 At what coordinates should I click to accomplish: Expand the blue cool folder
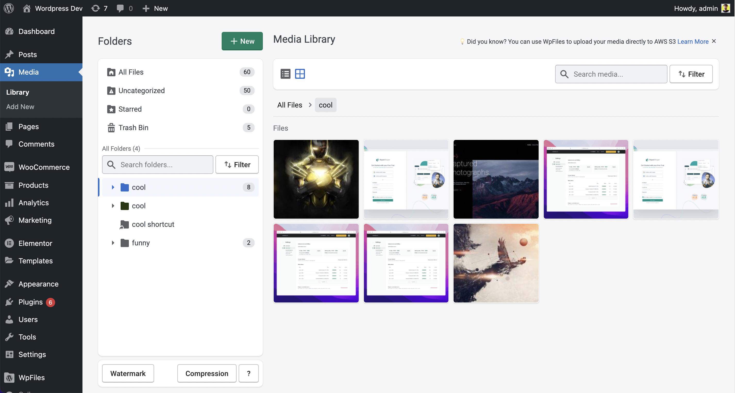point(113,187)
